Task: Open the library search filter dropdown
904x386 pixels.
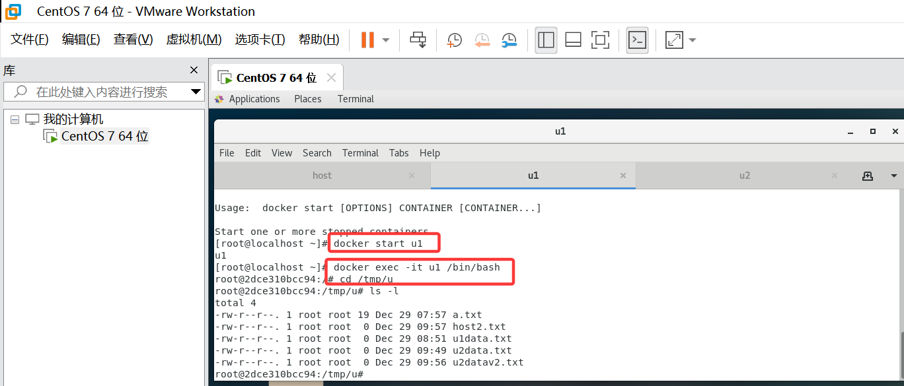Action: pyautogui.click(x=196, y=91)
